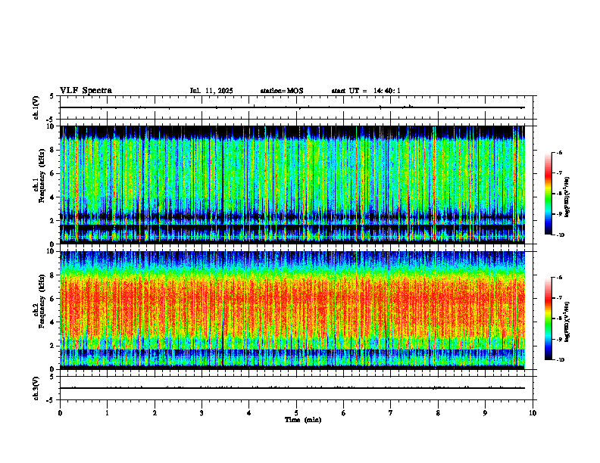The image size is (600, 463).
Task: Click the ch.3 voltage waveform trace
Action: pos(292,388)
